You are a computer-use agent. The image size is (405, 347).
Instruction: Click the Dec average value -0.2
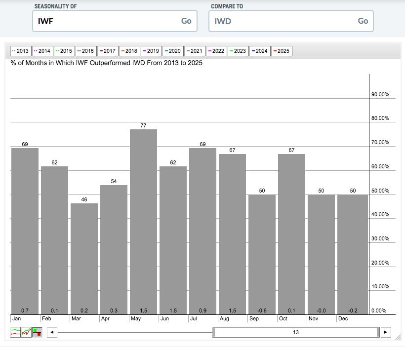click(353, 310)
